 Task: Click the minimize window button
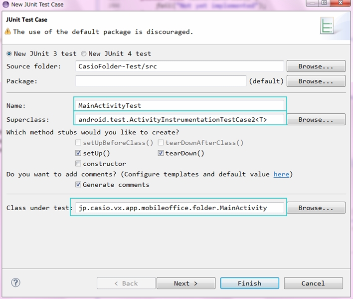(312, 3)
